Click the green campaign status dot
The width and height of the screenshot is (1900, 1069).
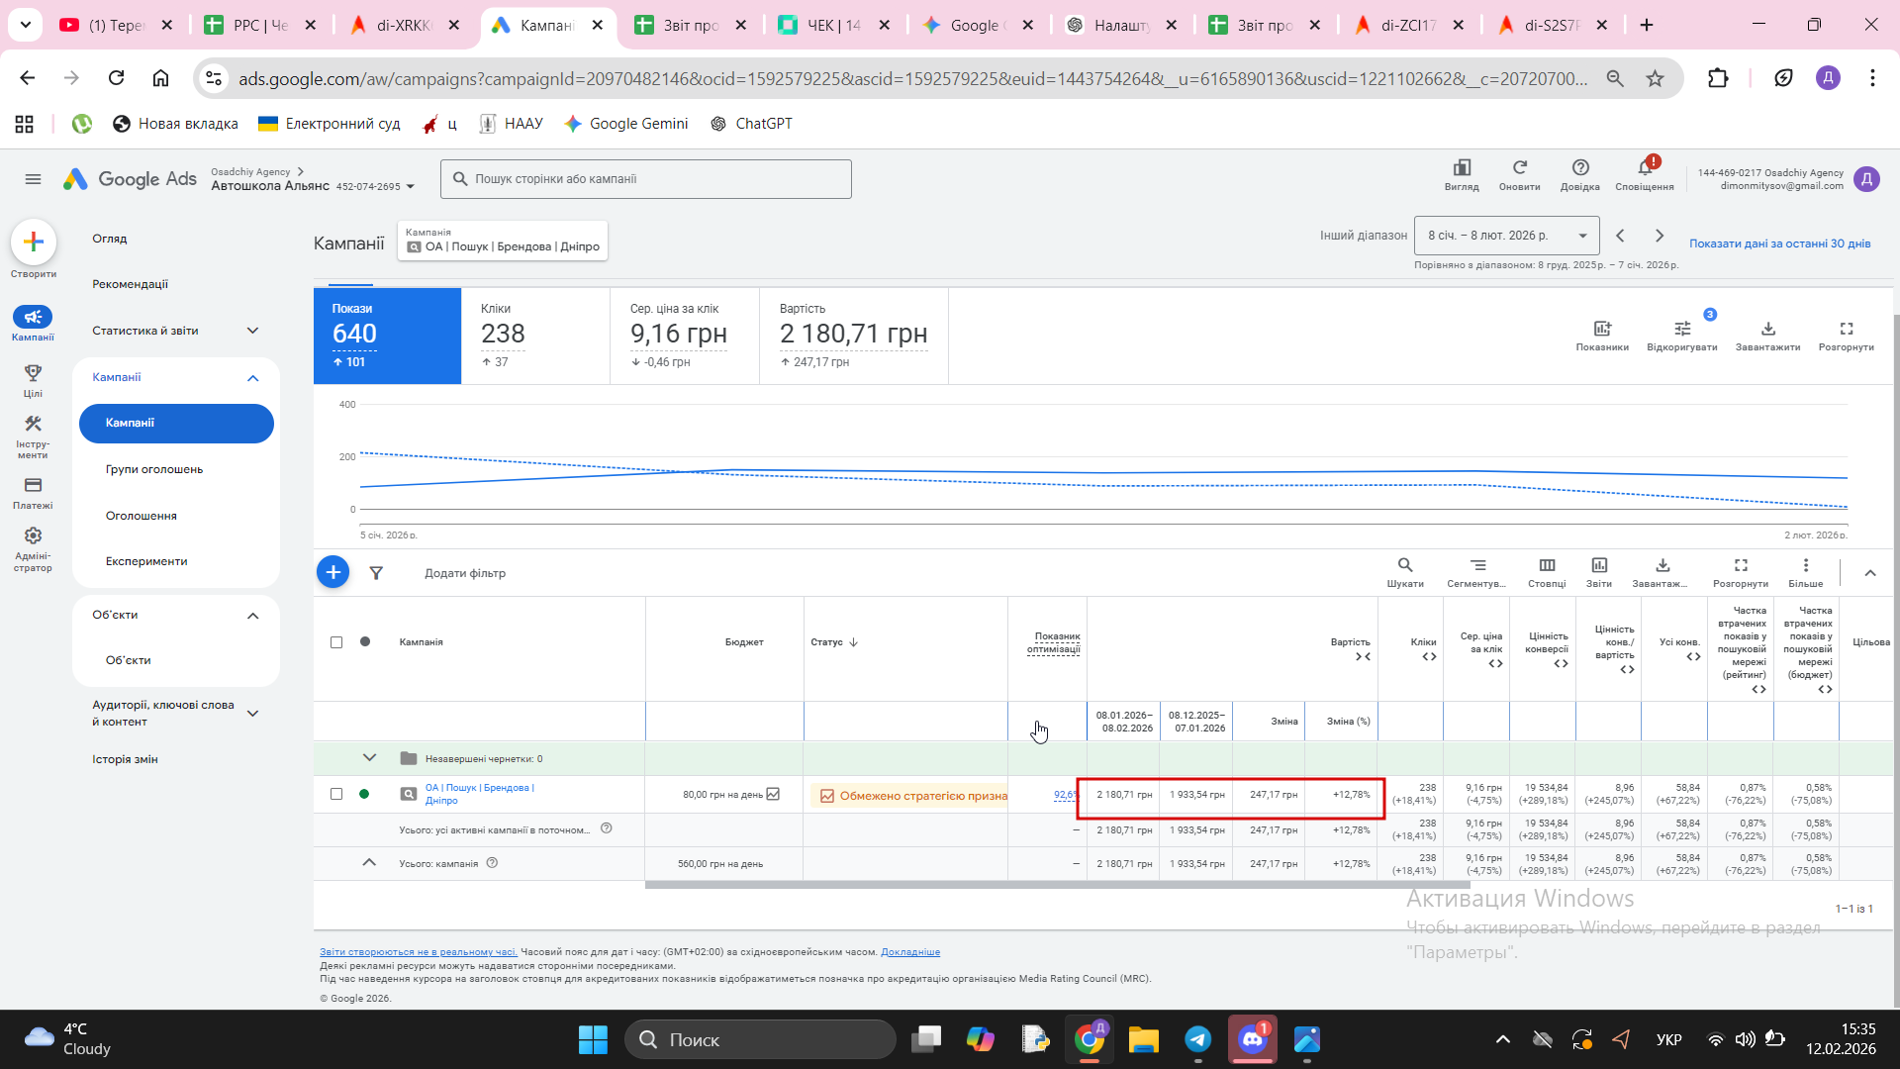pos(364,794)
